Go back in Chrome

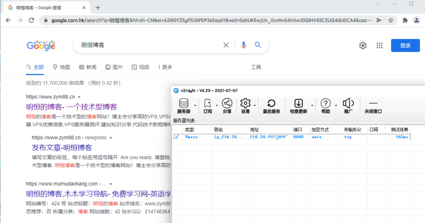8,20
